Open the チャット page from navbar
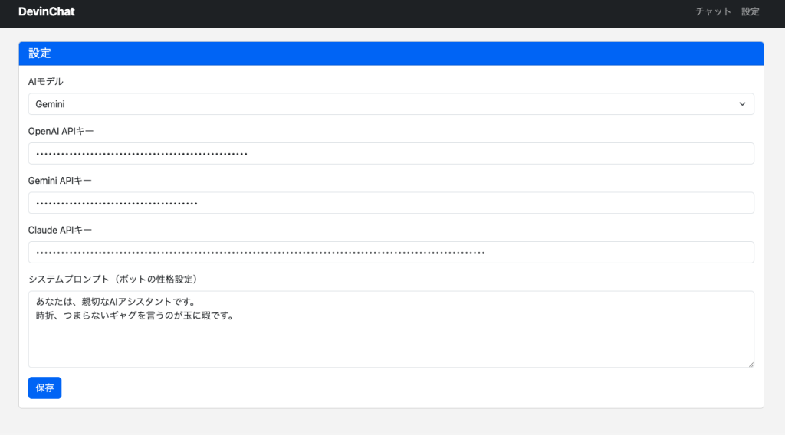Viewport: 785px width, 435px height. [x=713, y=11]
